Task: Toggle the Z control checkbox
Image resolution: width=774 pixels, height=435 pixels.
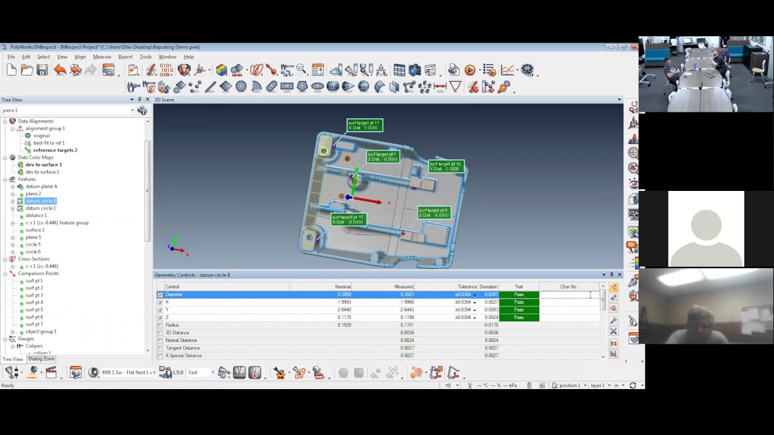Action: click(160, 318)
